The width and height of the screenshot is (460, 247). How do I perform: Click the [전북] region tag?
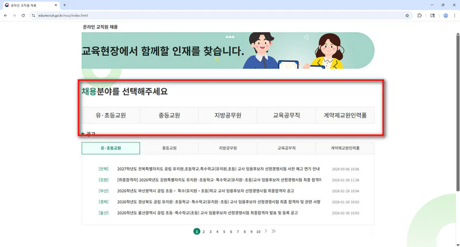coord(103,169)
